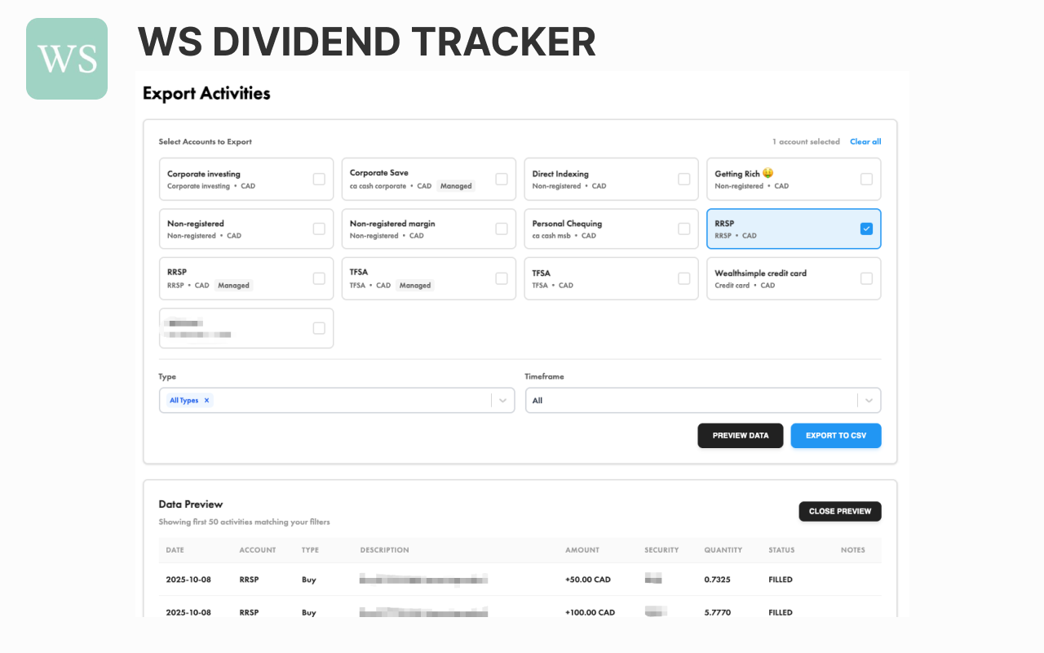Click the DATE column header
Screen dimensions: 1044x653
(x=175, y=549)
